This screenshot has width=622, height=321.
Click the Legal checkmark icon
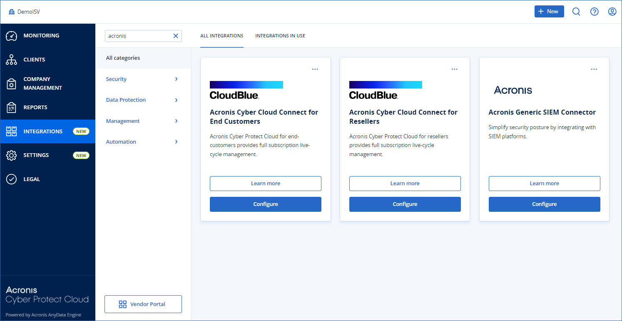click(11, 179)
